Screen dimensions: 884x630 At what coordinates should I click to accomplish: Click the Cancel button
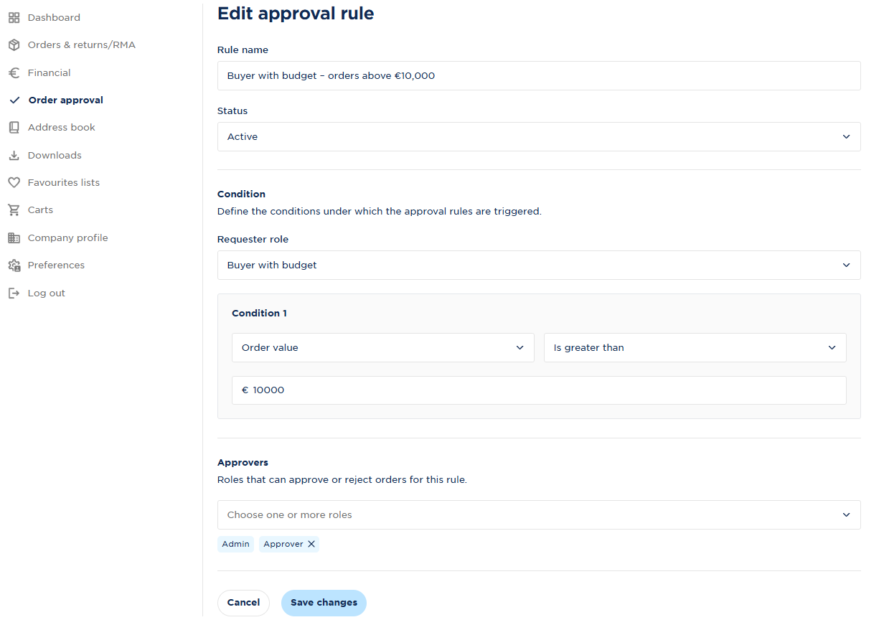click(243, 603)
